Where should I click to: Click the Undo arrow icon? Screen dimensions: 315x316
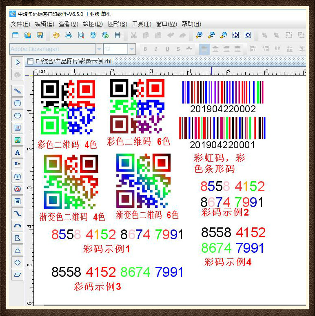click(171, 35)
